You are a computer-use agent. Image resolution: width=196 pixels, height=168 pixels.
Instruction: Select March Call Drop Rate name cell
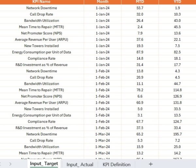pyautogui.click(x=42, y=141)
